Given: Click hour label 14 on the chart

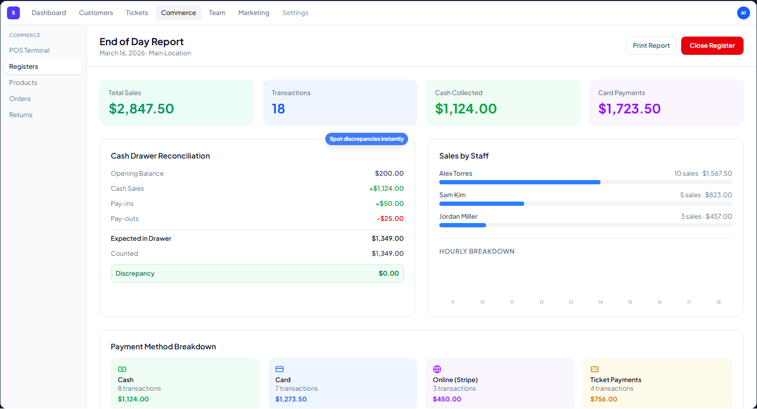Looking at the screenshot, I should point(601,303).
